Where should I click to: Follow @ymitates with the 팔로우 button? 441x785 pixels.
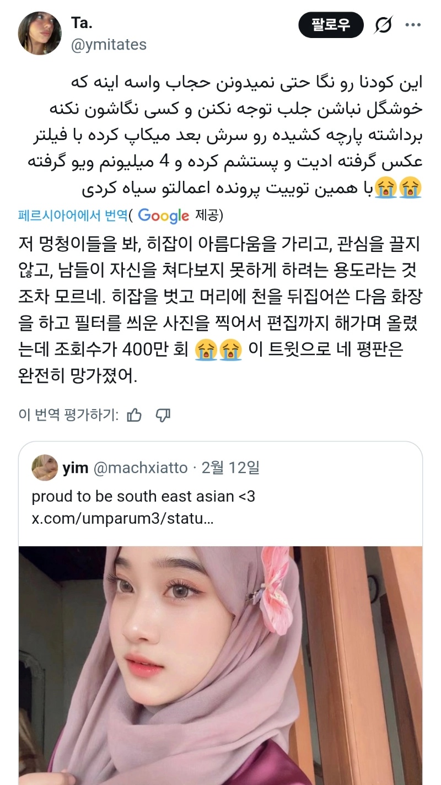tap(331, 25)
